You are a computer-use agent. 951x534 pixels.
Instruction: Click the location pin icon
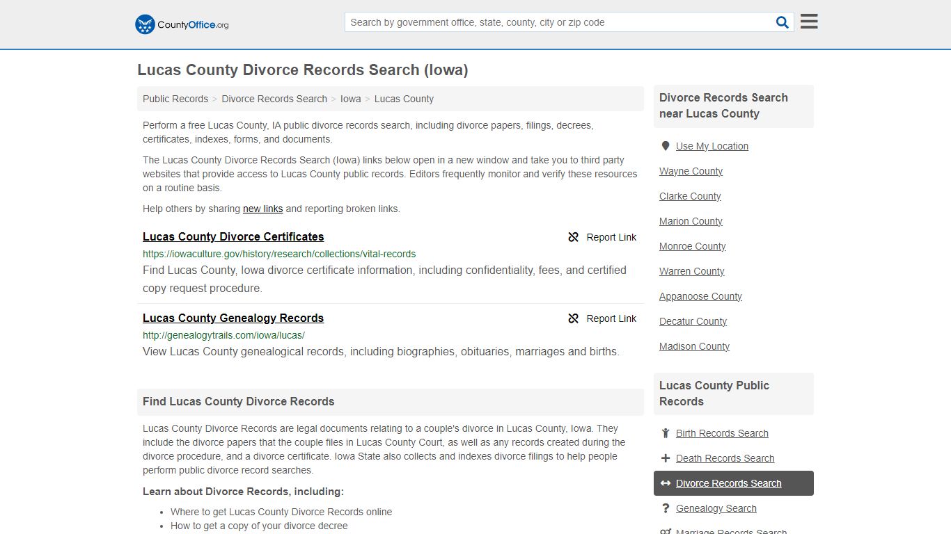tap(666, 146)
